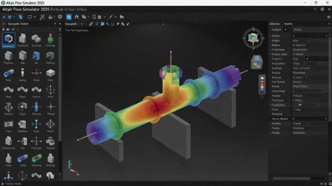
Task: Pick the grey arch component in bottom row
Action: 50,175
